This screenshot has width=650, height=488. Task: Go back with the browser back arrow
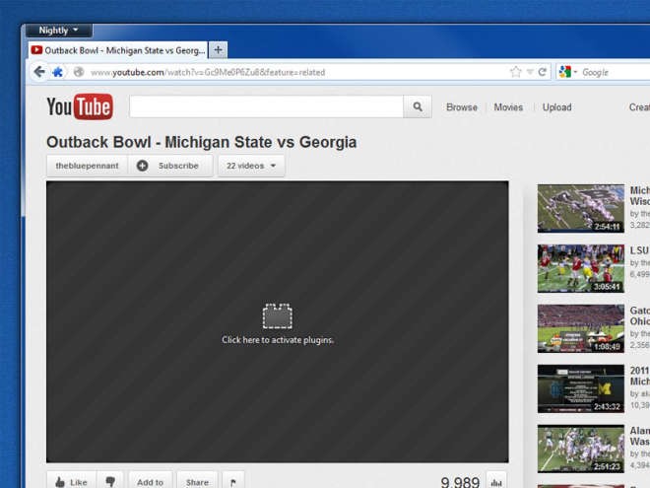click(39, 72)
